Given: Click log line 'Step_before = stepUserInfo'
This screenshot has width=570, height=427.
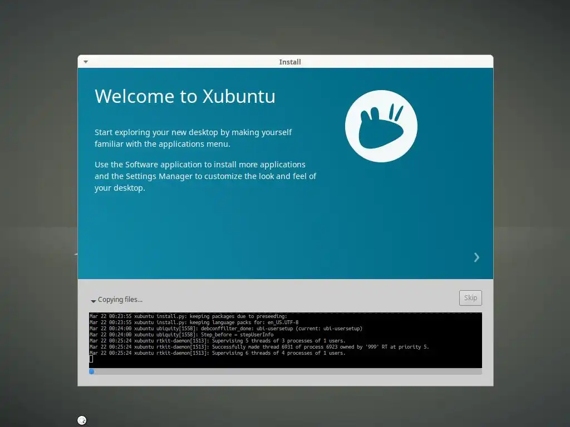Looking at the screenshot, I should 181,335.
